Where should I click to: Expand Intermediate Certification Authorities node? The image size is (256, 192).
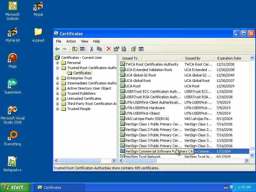[58, 83]
